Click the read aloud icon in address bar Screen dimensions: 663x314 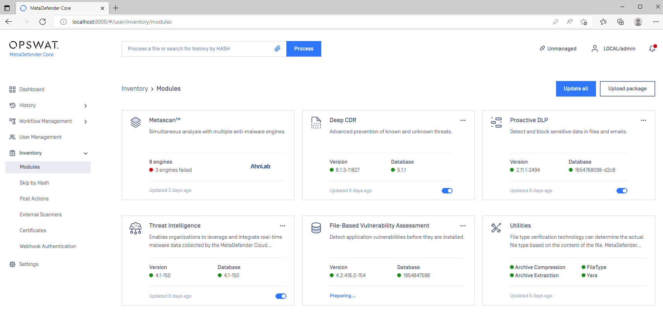(570, 22)
